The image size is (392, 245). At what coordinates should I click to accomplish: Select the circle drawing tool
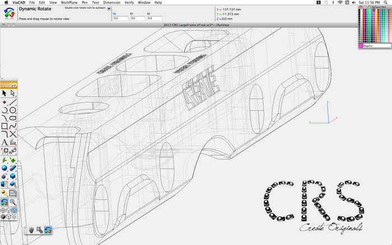12,110
